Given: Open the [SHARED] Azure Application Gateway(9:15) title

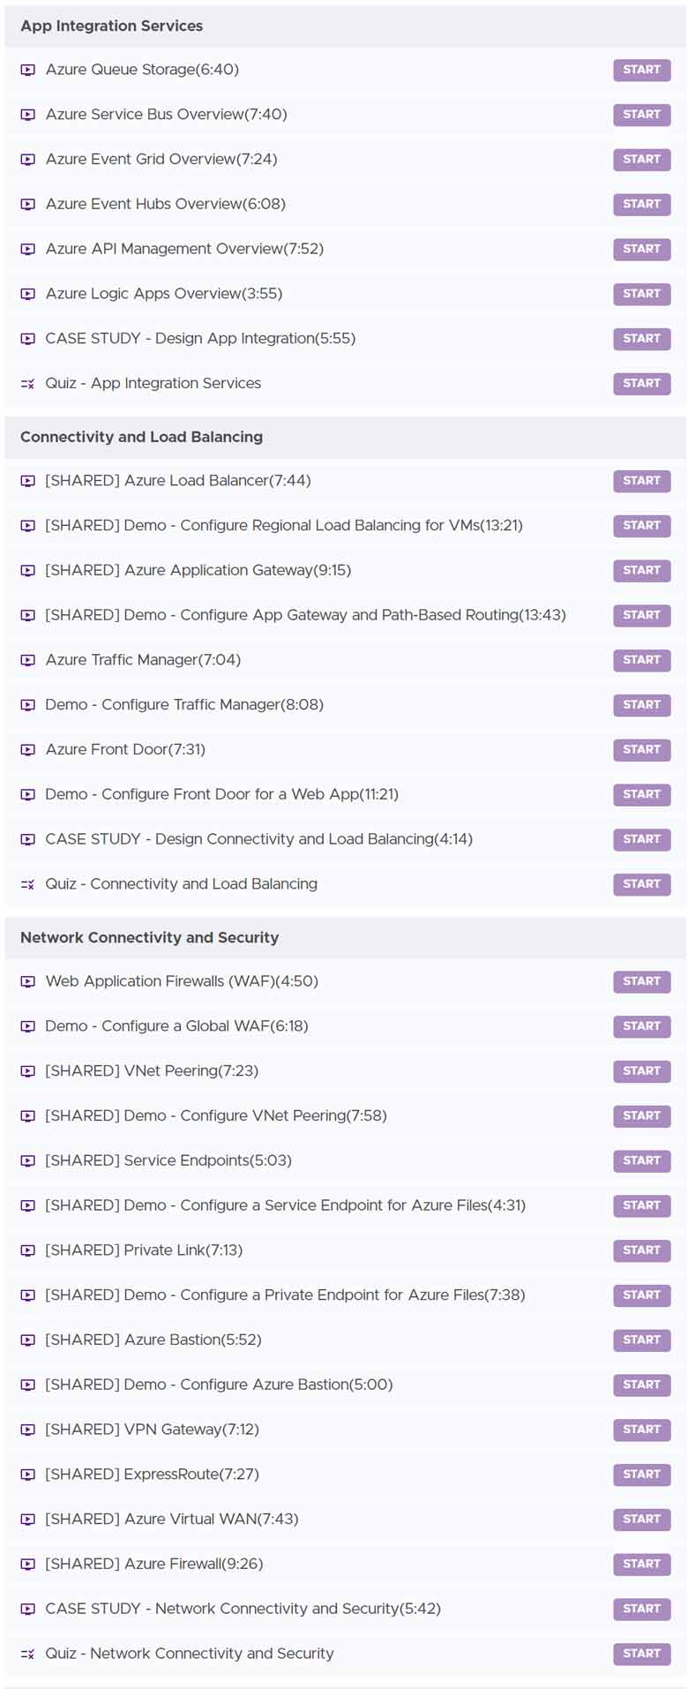Looking at the screenshot, I should click(198, 570).
